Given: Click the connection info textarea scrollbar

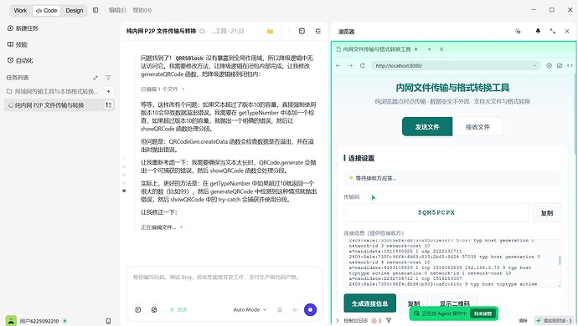Looking at the screenshot, I should [x=560, y=261].
